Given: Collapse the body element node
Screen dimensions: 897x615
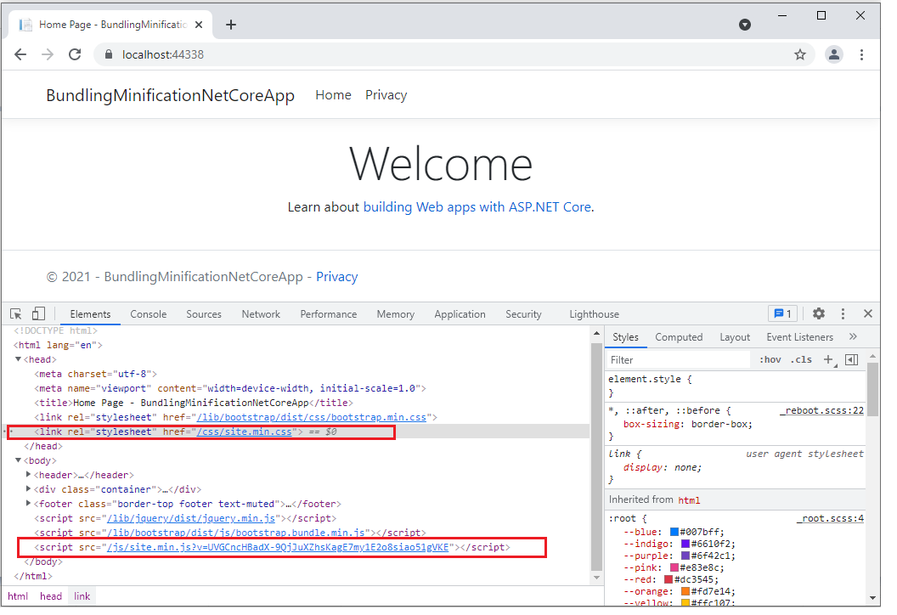Looking at the screenshot, I should click(19, 460).
